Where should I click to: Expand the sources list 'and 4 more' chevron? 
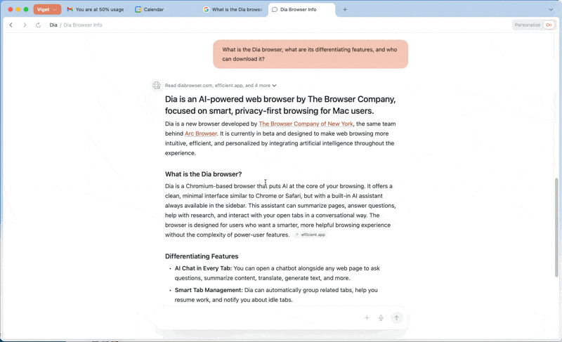[274, 86]
